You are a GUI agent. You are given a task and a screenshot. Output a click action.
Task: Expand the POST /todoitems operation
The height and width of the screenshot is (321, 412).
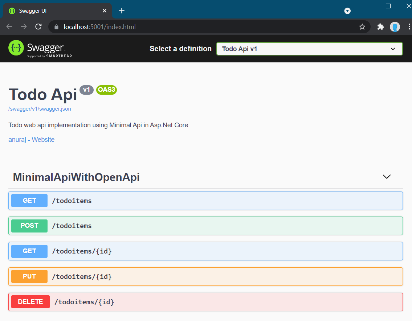205,226
